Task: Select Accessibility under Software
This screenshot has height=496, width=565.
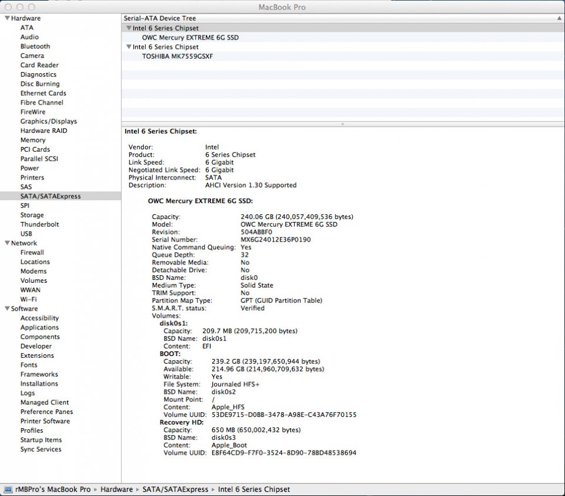Action: click(x=40, y=318)
